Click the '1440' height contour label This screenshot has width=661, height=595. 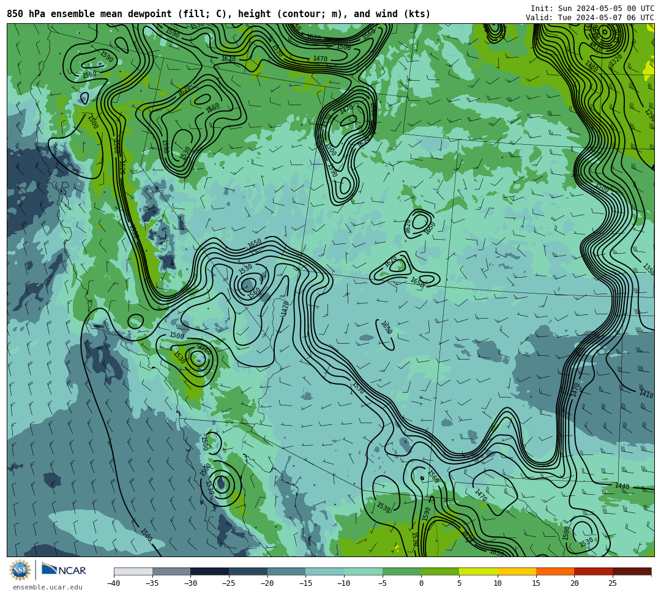click(x=622, y=486)
